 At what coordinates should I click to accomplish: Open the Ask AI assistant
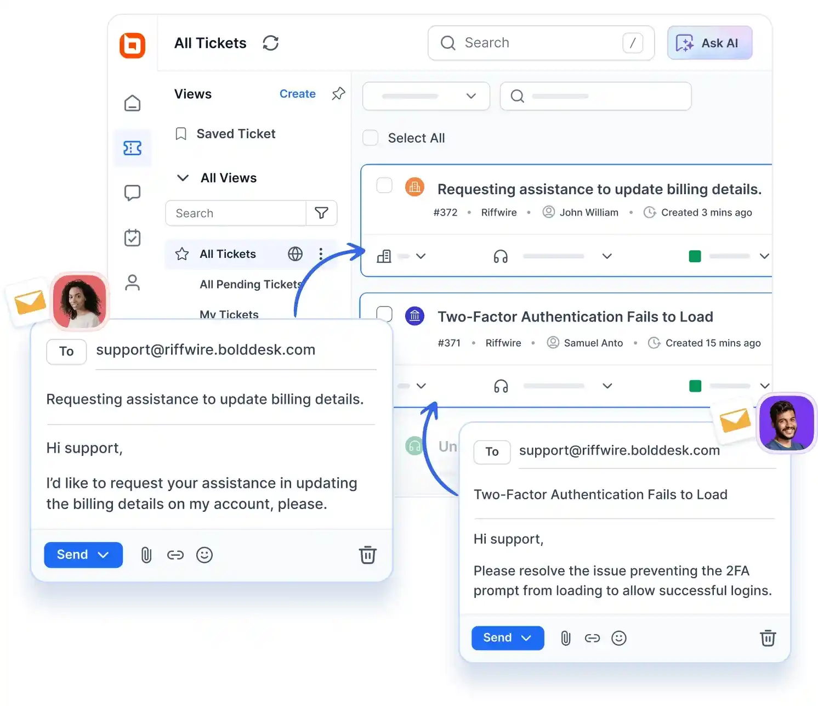tap(709, 43)
